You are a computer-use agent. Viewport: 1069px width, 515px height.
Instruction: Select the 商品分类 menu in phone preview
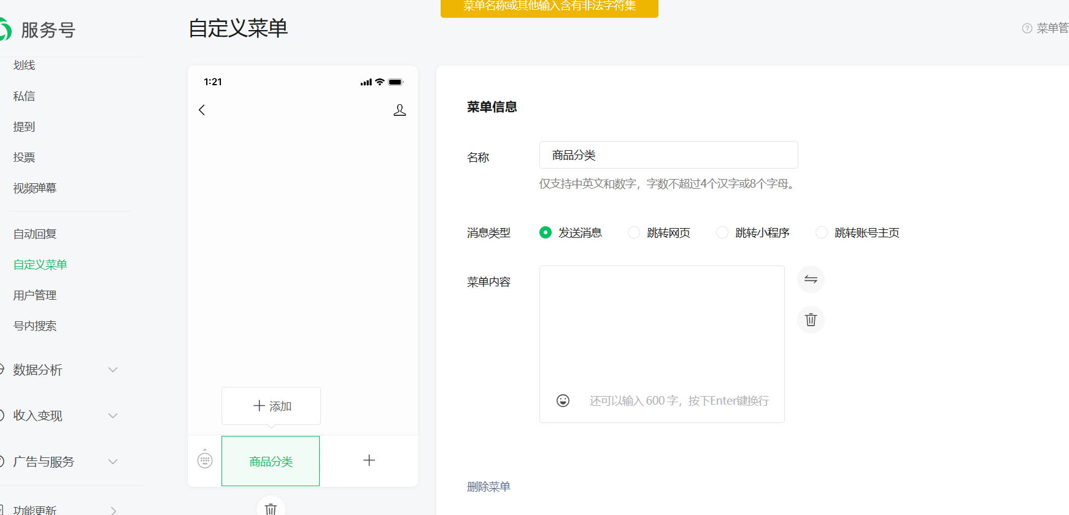(x=271, y=461)
